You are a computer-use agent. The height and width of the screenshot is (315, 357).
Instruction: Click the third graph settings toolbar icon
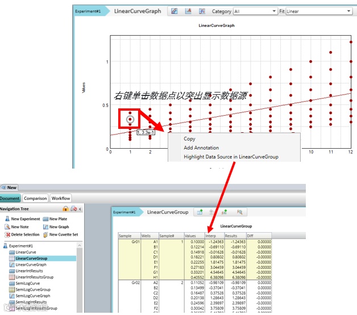pyautogui.click(x=202, y=11)
